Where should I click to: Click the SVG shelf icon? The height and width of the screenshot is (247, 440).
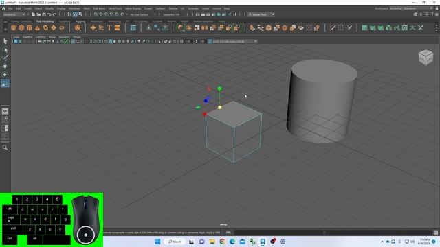[118, 27]
